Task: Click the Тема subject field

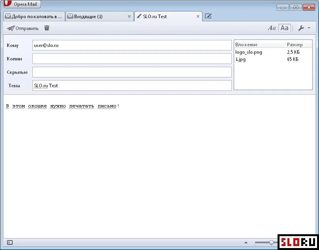Action: coord(132,85)
